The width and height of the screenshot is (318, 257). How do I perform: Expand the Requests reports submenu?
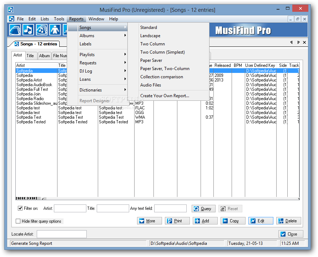97,63
